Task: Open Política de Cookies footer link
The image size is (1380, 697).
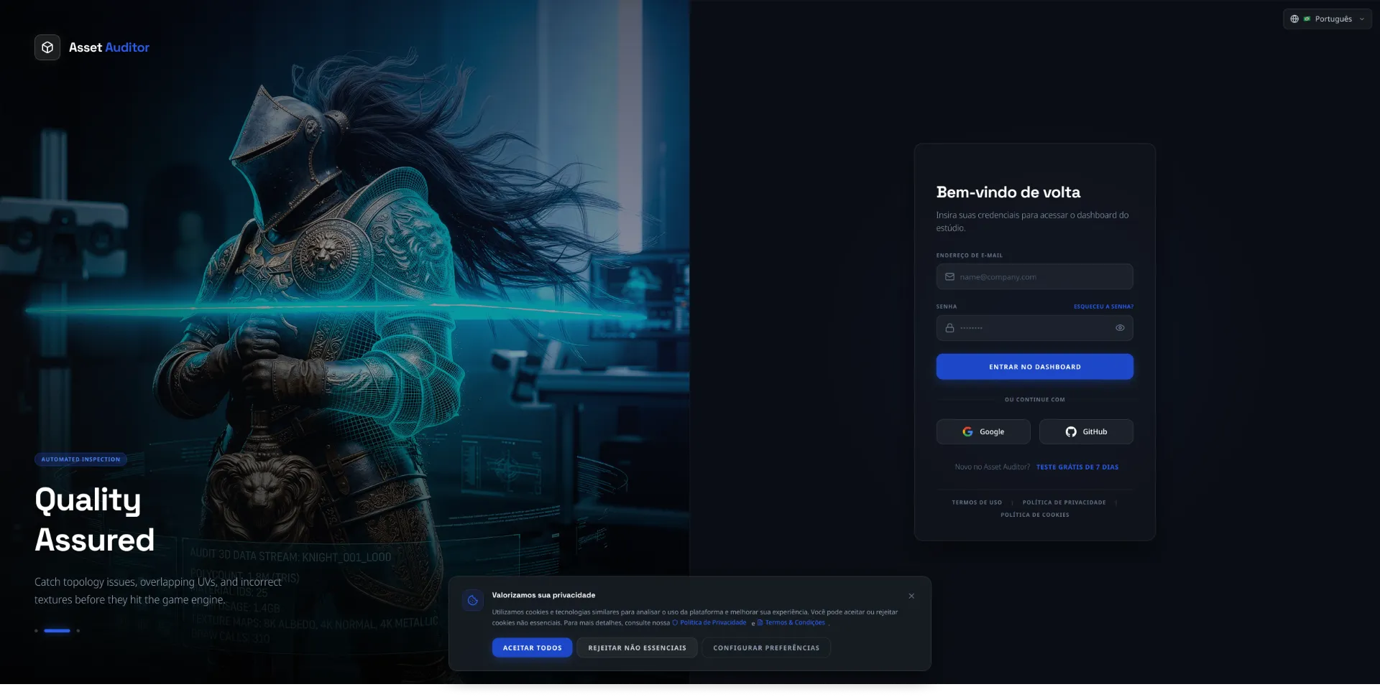Action: point(1035,515)
